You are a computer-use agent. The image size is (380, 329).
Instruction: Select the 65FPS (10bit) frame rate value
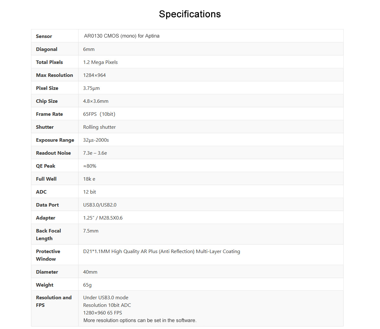coord(99,114)
